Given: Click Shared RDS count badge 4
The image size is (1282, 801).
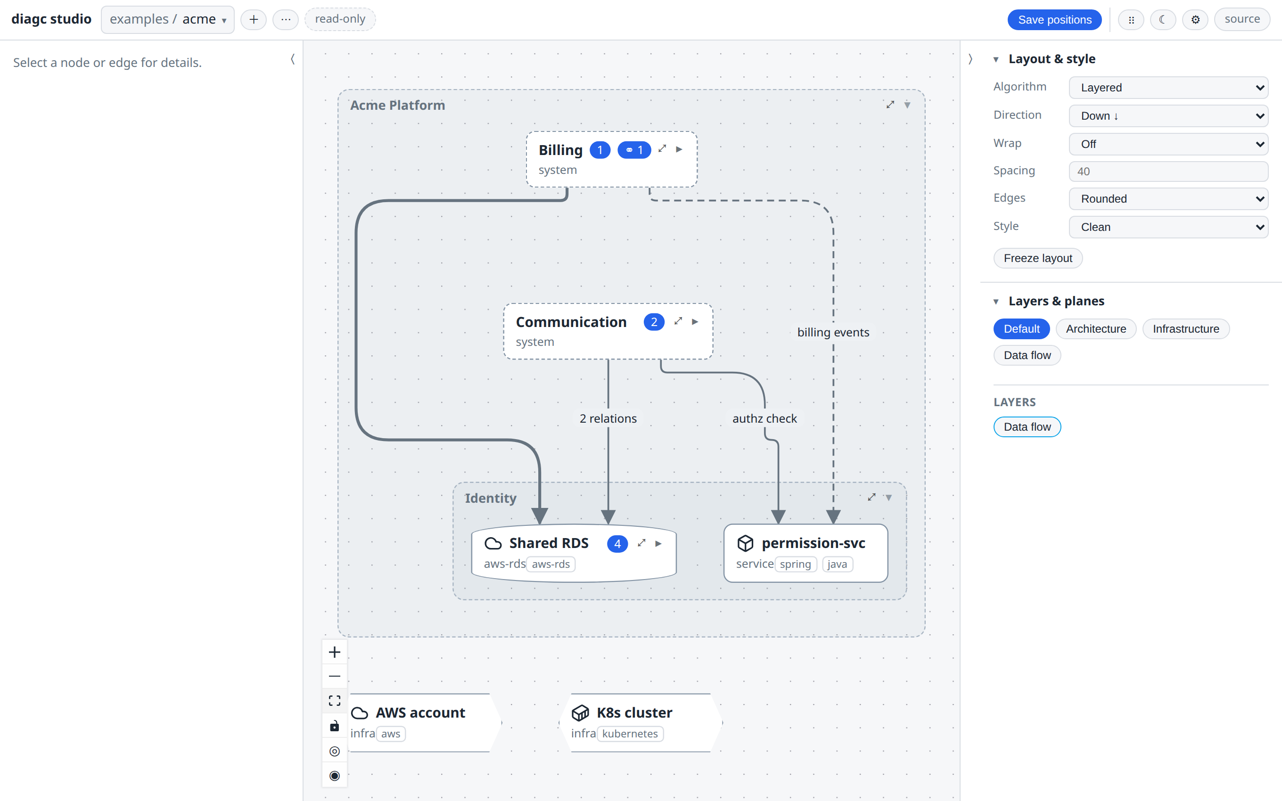Looking at the screenshot, I should coord(617,544).
